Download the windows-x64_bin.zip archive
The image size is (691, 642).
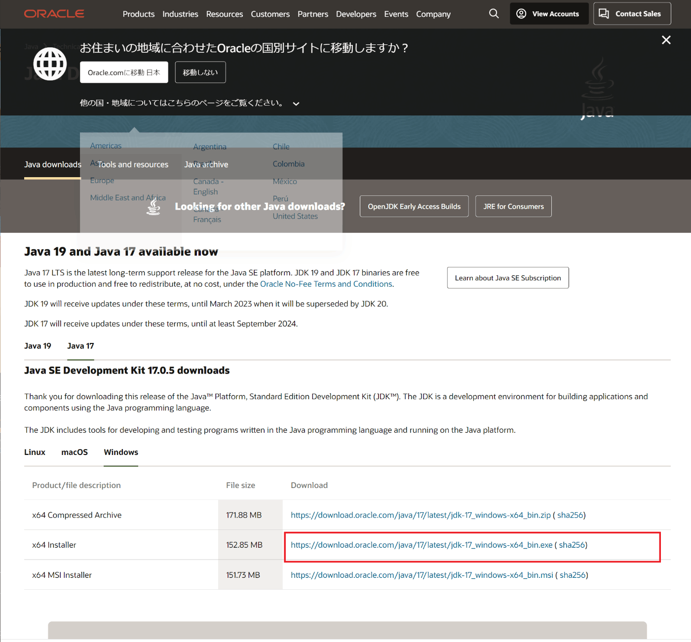(421, 515)
